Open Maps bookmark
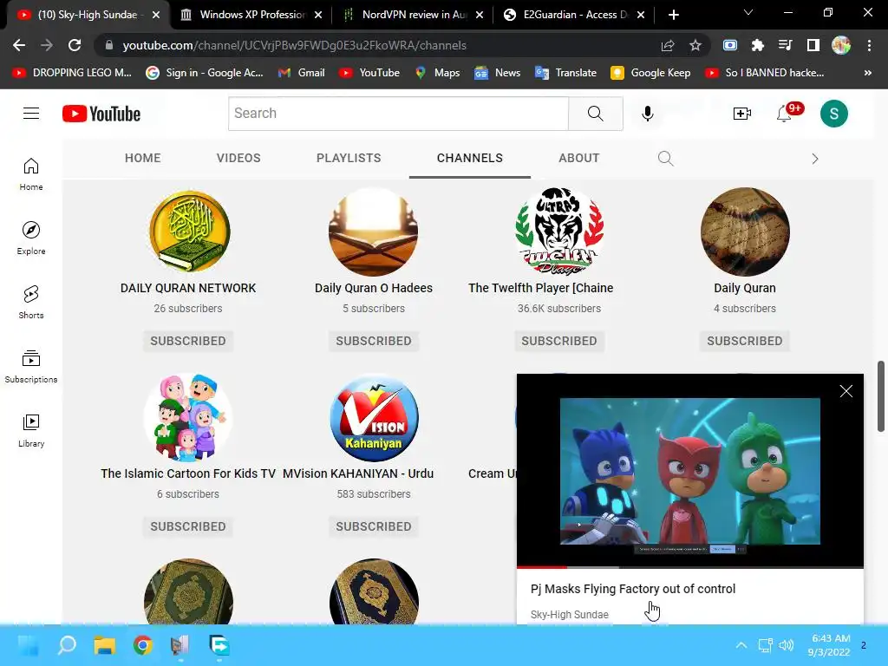Screen dimensions: 888x666 (x=437, y=73)
